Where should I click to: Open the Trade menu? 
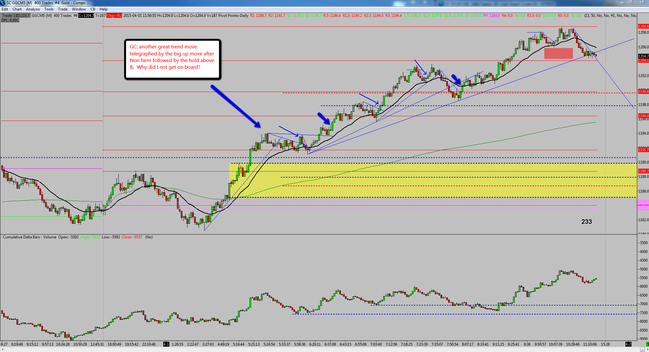(x=63, y=9)
